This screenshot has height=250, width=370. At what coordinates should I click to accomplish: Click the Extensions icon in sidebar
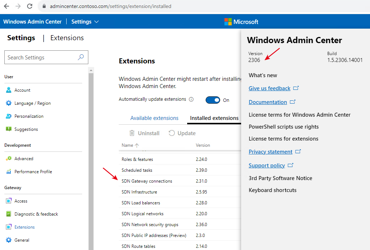(x=8, y=227)
